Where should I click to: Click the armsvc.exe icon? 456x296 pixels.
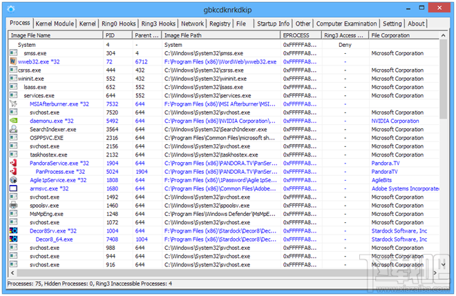13,188
